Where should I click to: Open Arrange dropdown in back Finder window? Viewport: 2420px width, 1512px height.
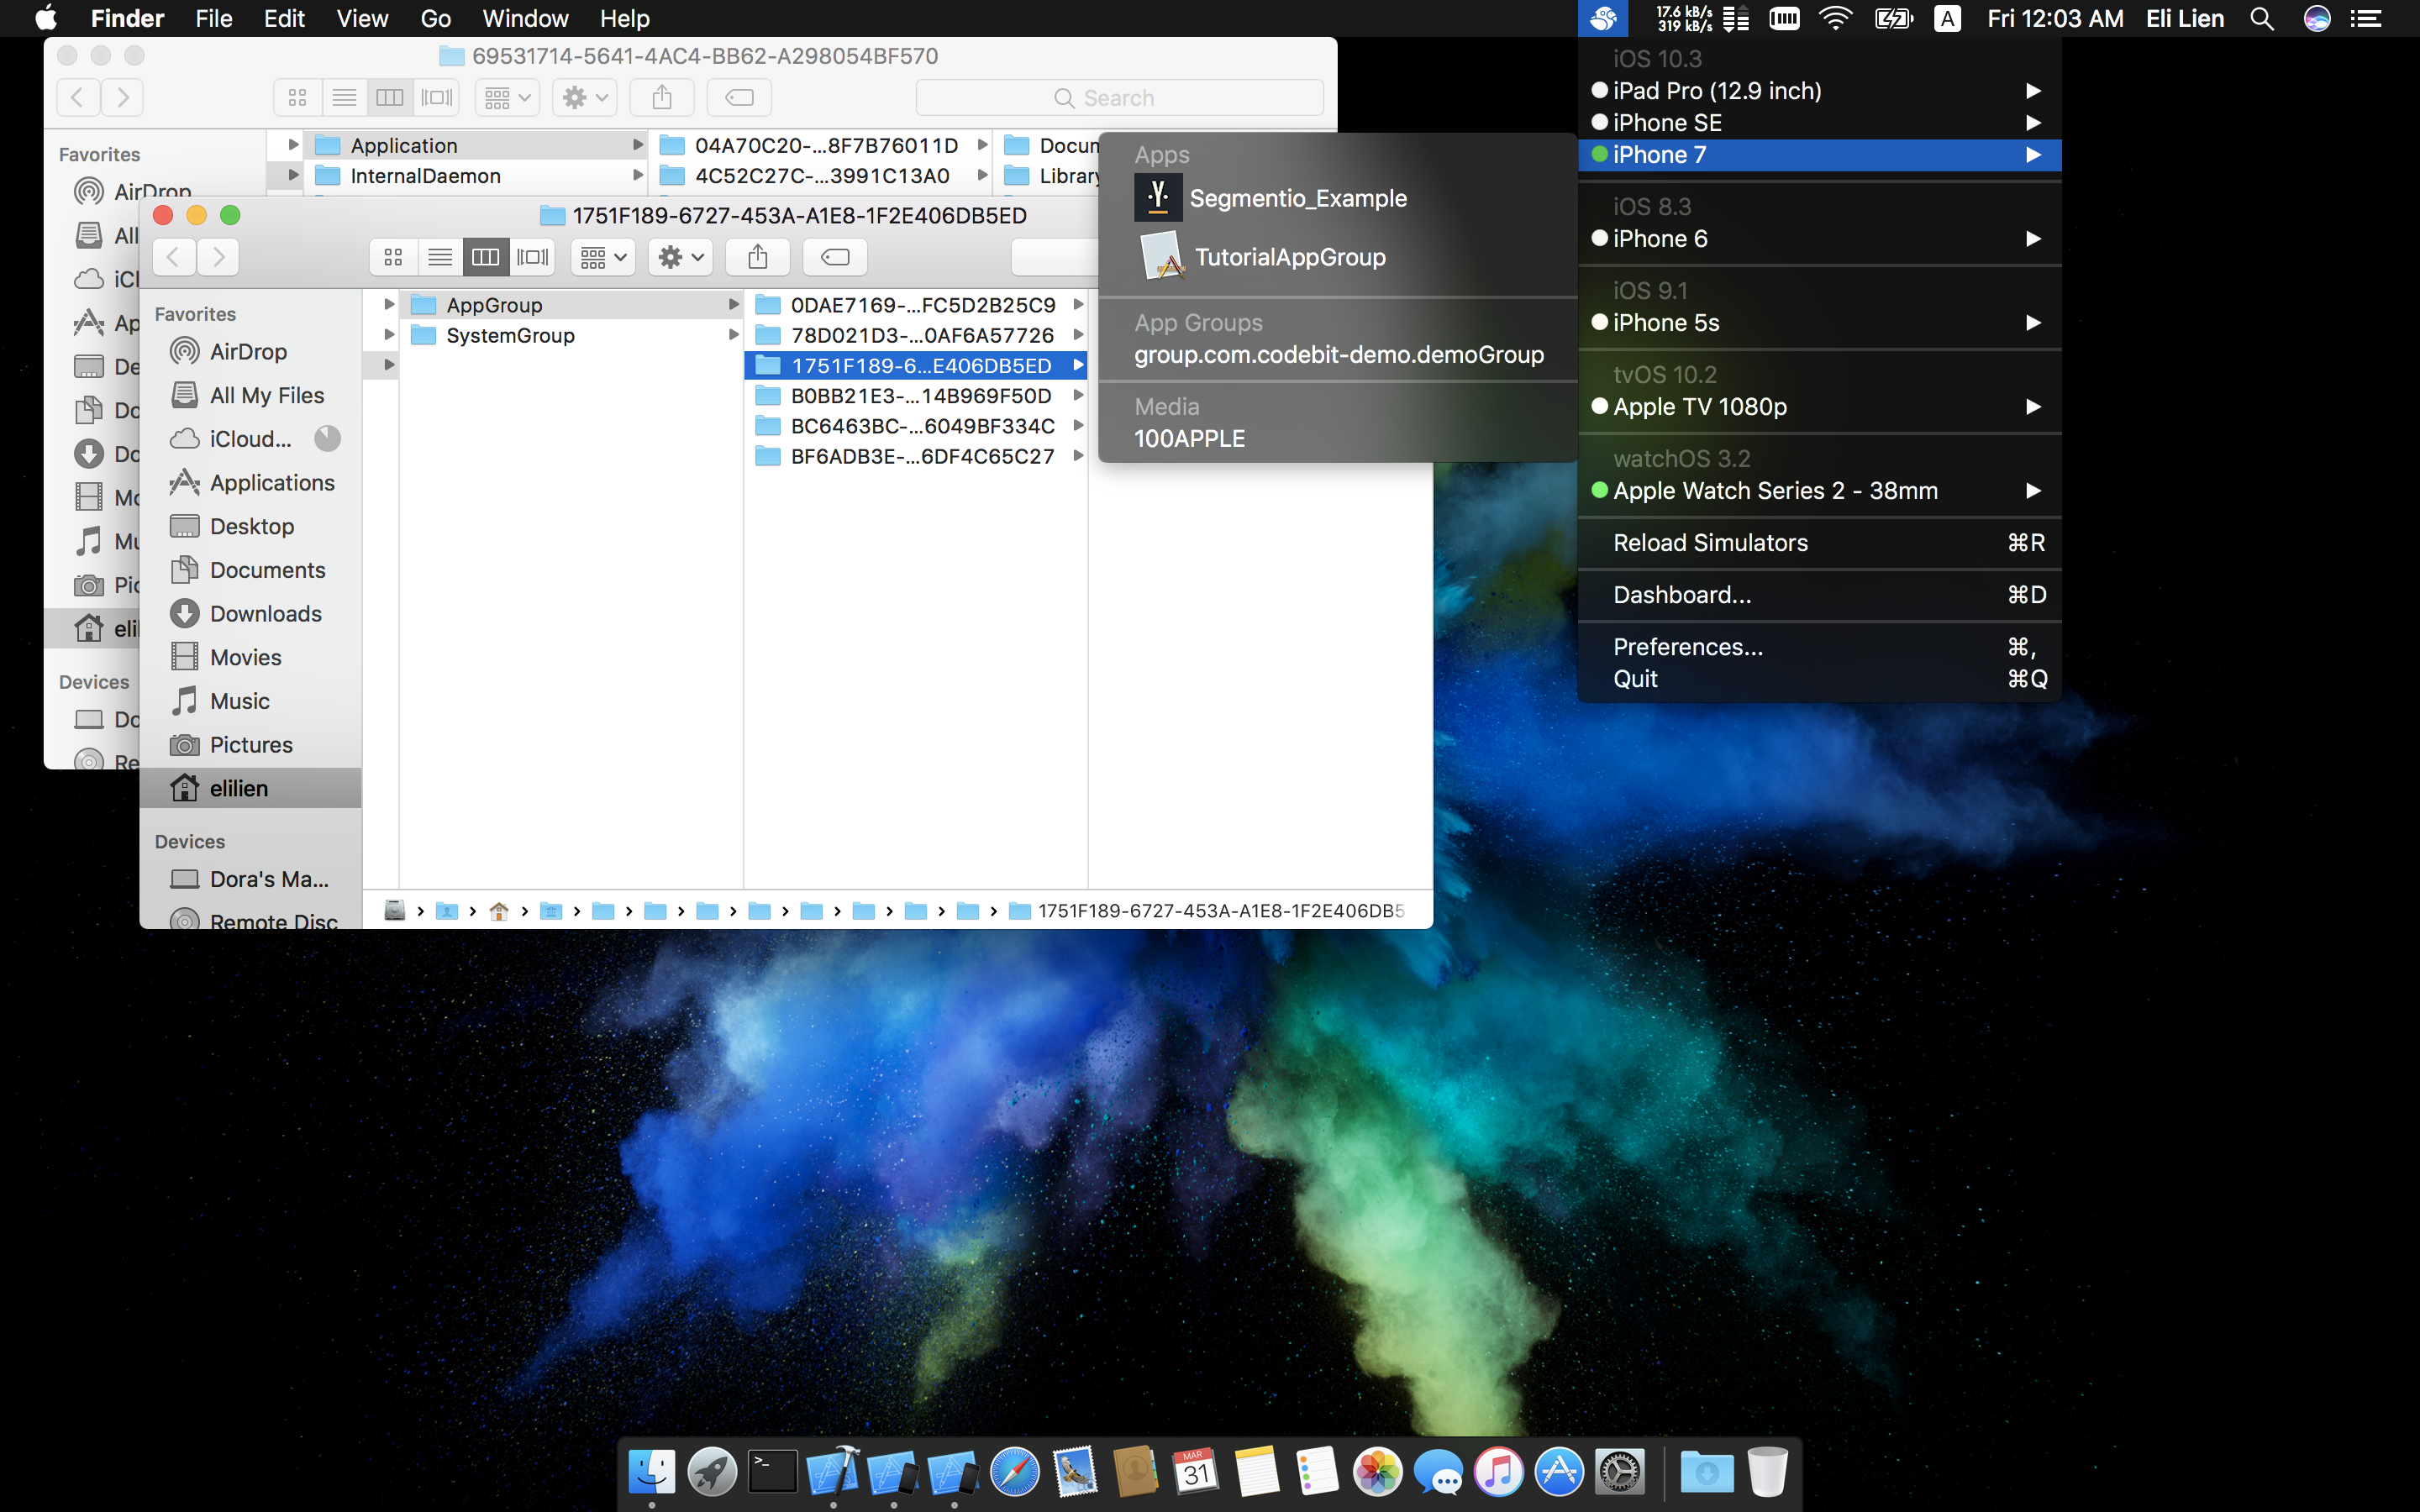click(508, 97)
